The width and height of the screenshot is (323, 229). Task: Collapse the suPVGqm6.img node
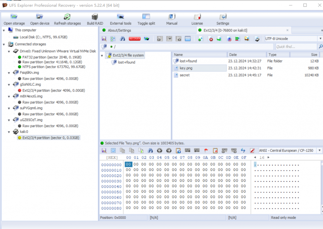point(9,108)
